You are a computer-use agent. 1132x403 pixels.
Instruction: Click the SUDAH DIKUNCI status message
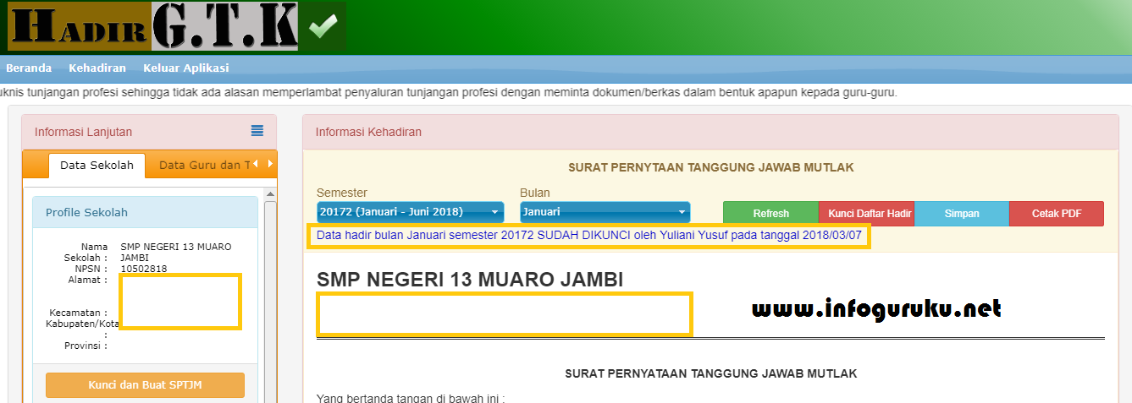589,236
